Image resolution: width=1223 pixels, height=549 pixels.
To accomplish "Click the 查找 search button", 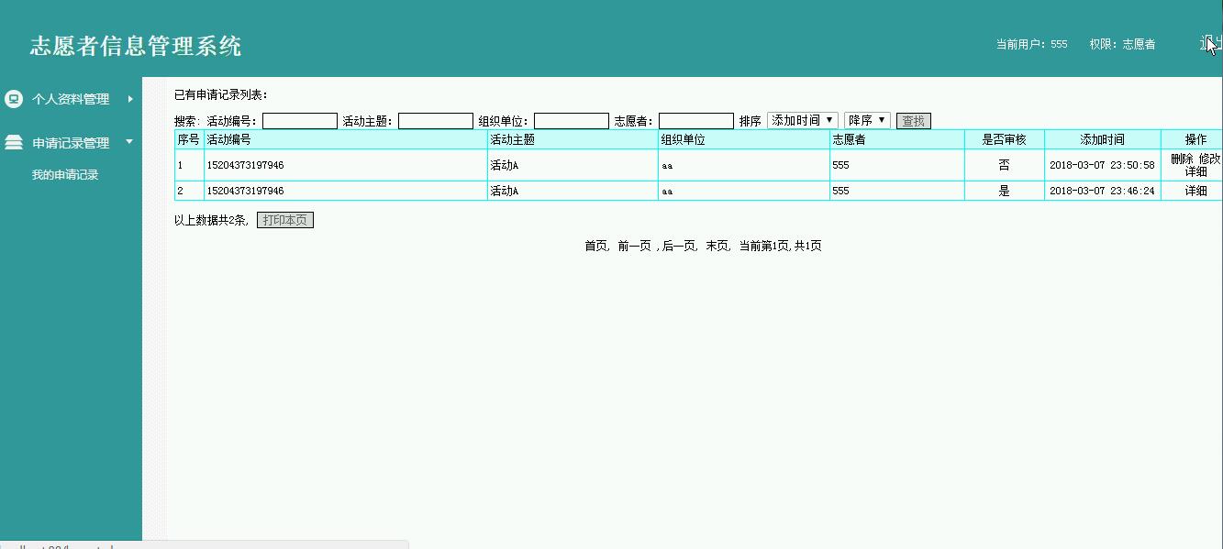I will pyautogui.click(x=913, y=121).
